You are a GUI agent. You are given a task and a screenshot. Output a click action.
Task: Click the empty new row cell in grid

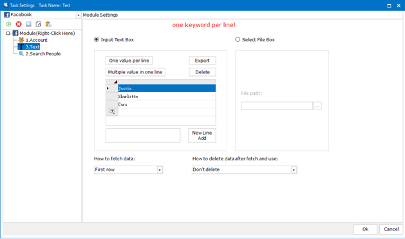pos(167,112)
